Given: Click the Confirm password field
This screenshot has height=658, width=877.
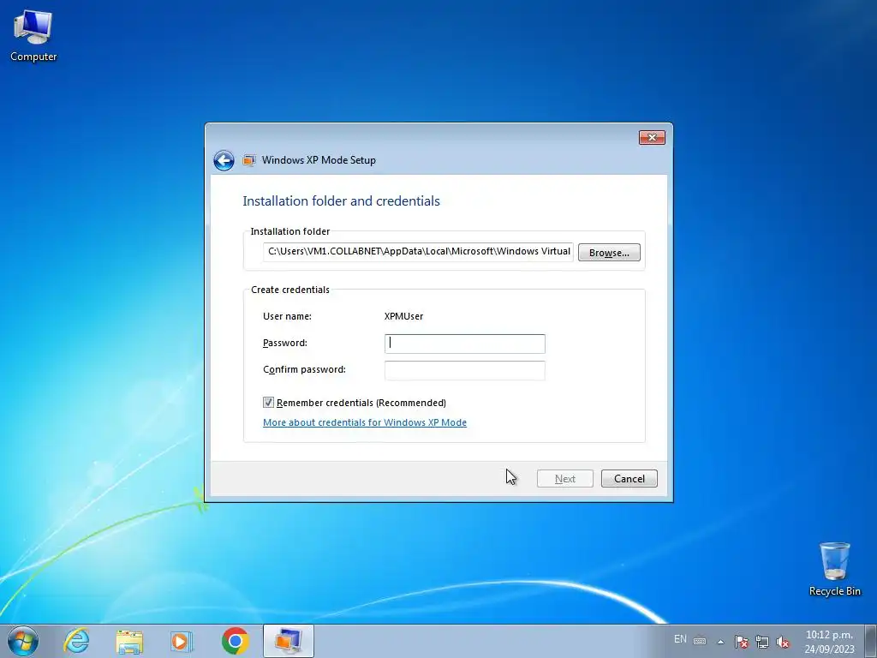Looking at the screenshot, I should point(465,370).
